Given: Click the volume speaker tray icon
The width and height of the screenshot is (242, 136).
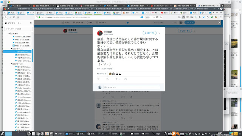Looking at the screenshot, I should 206,134.
